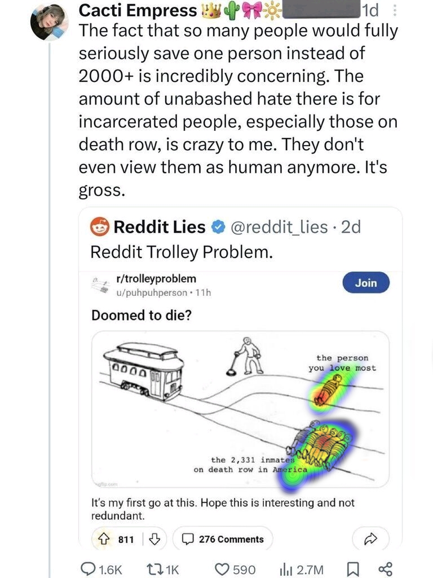The image size is (433, 578).
Task: Bookmark this post
Action: coord(352,570)
